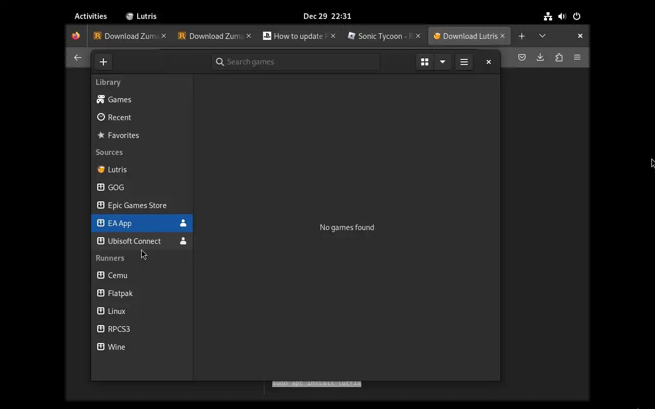Click the network status icon
Image resolution: width=655 pixels, height=409 pixels.
(548, 16)
